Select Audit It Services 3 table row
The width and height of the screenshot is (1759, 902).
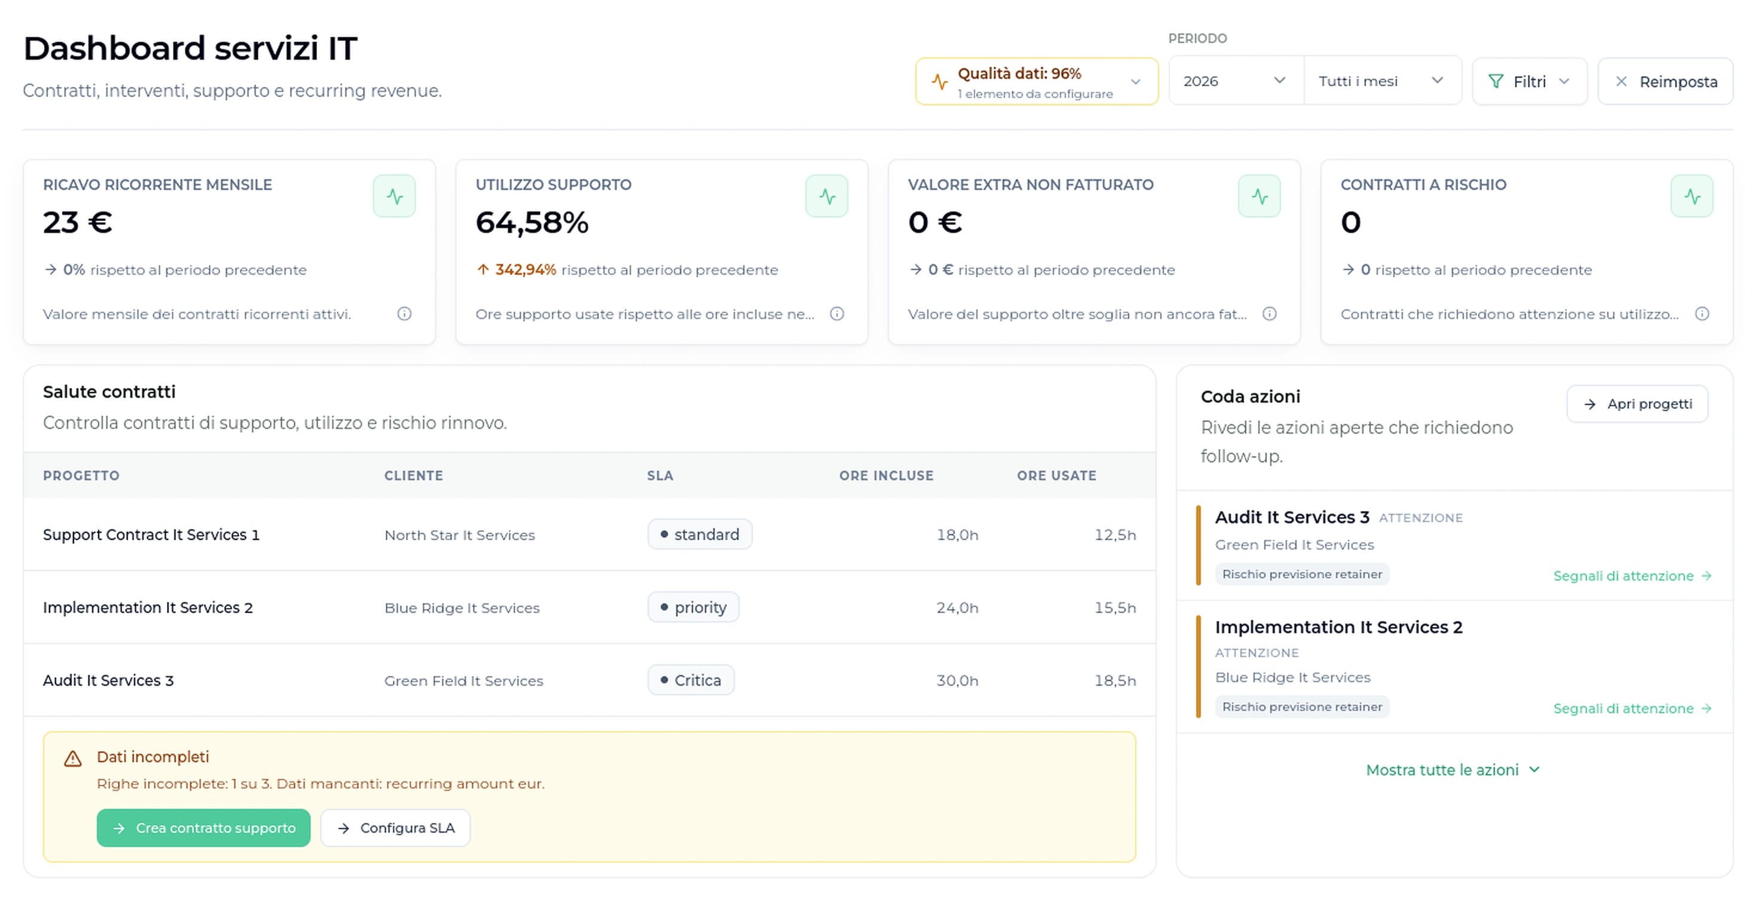[589, 680]
